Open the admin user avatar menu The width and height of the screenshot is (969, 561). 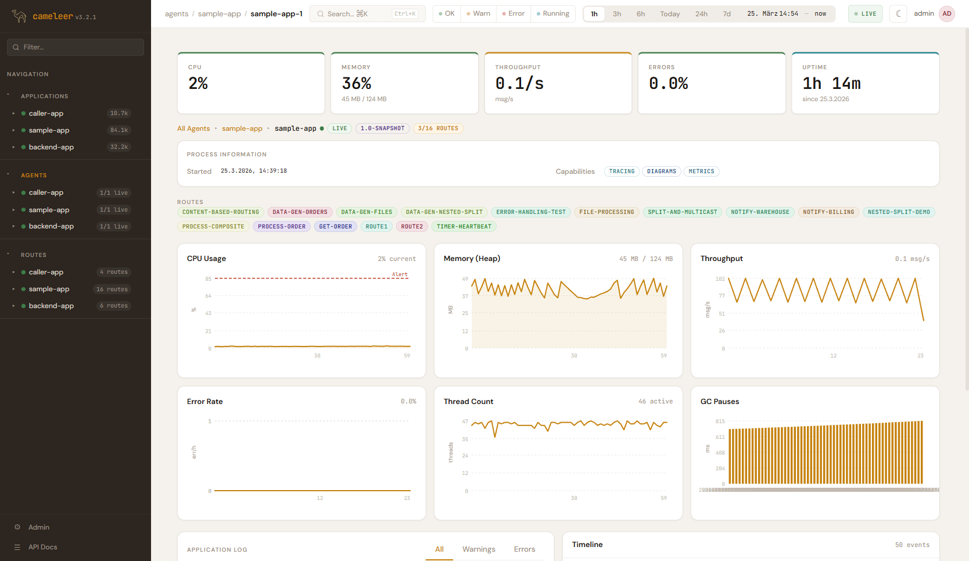[947, 14]
